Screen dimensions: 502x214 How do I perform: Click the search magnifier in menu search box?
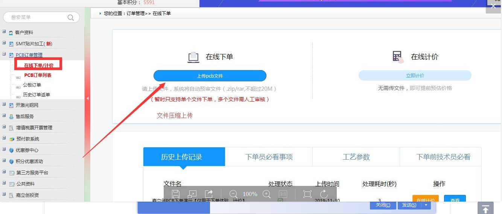tap(71, 18)
